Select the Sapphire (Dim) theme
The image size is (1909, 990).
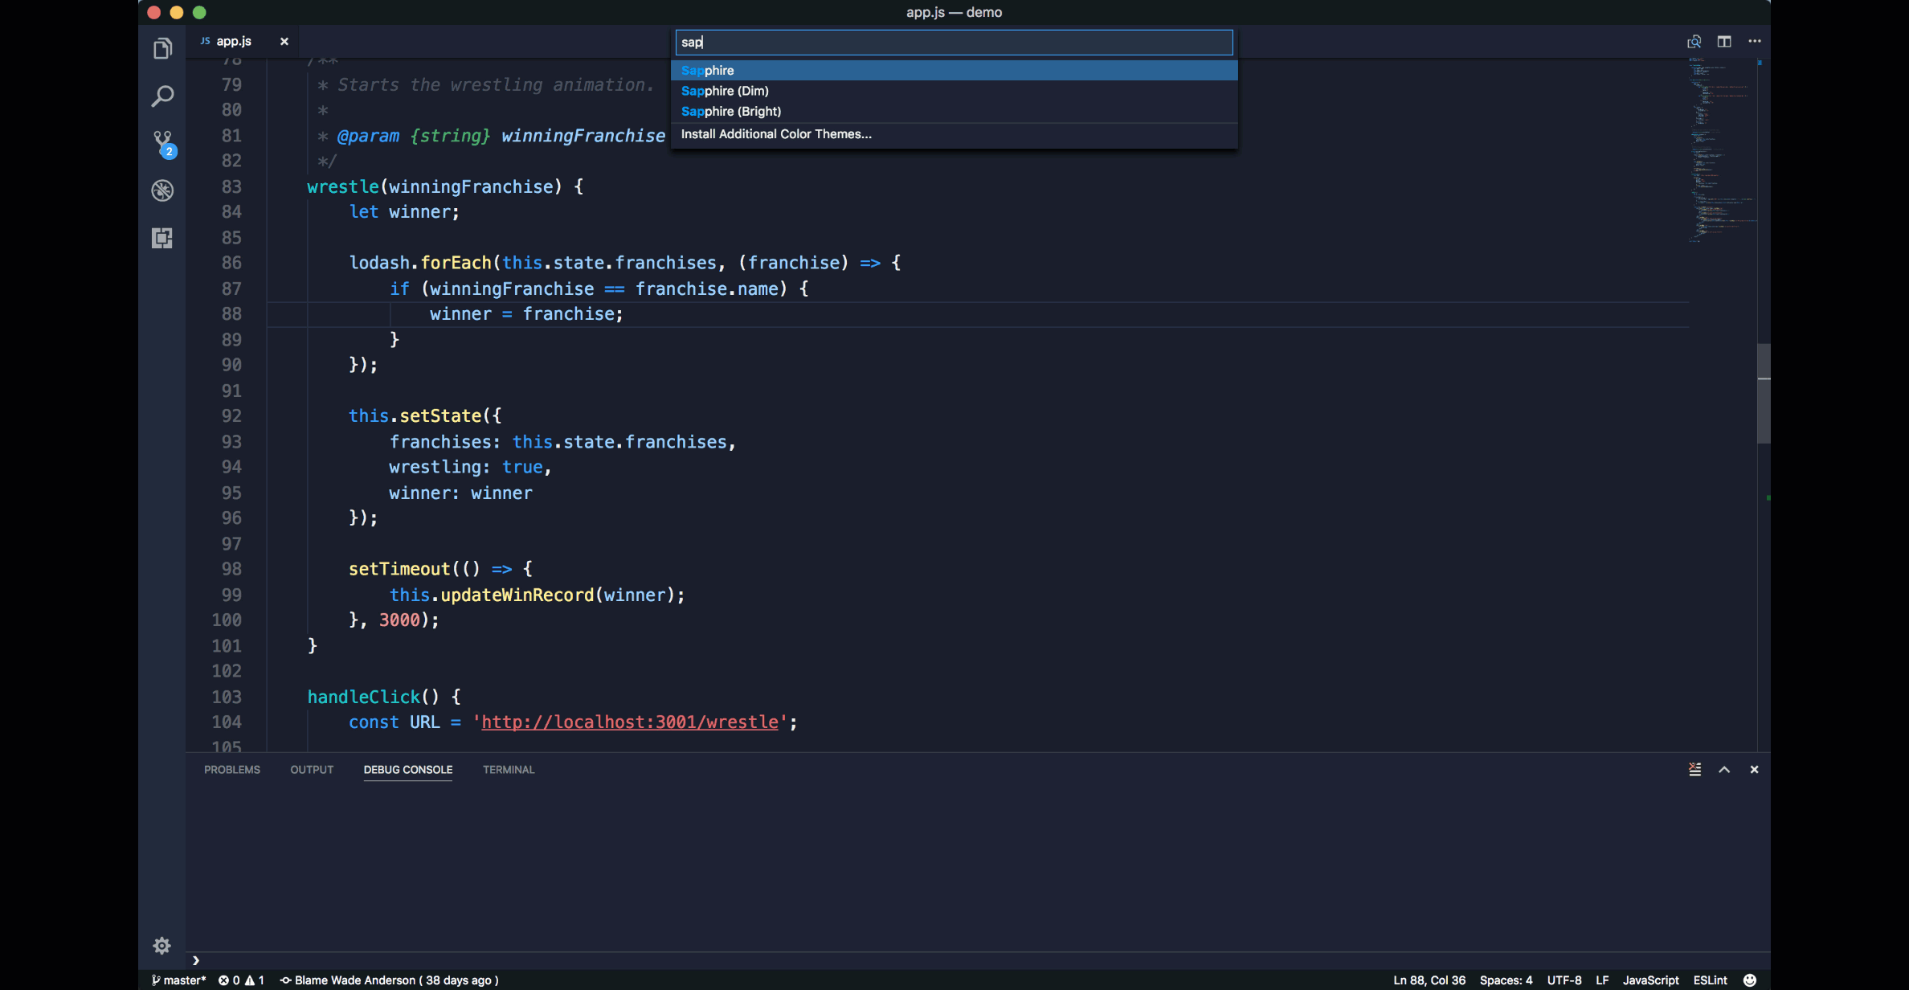pos(724,91)
